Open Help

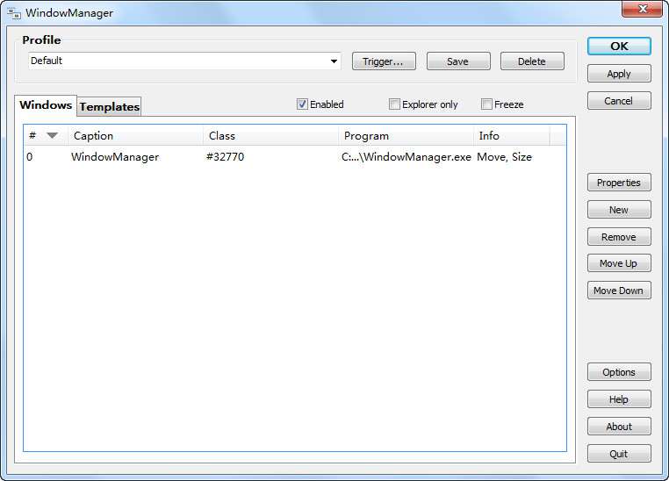tap(619, 399)
